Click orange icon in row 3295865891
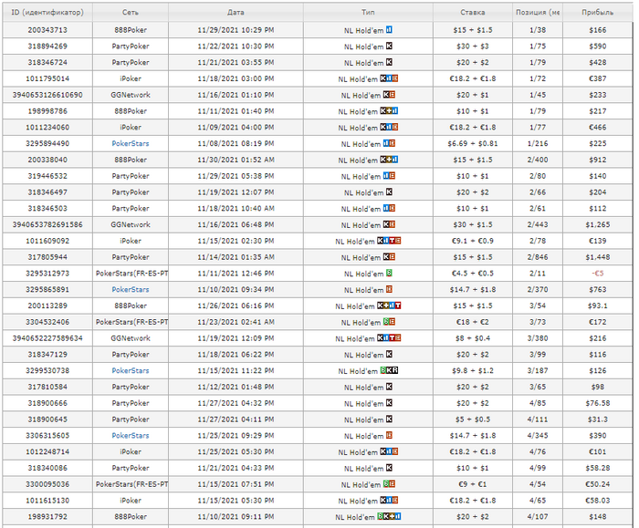The image size is (639, 528). point(389,289)
